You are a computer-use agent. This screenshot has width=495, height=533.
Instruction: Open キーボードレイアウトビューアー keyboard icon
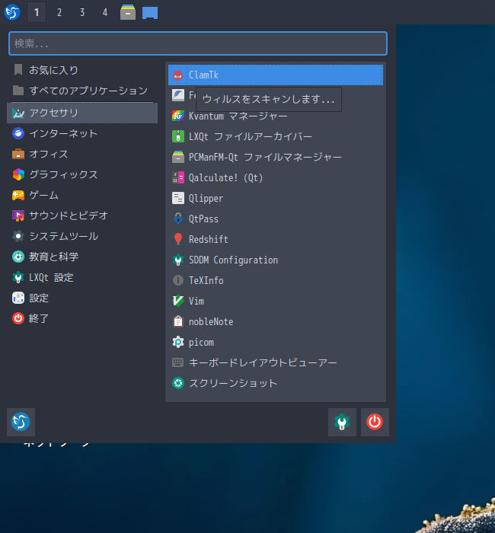click(178, 362)
